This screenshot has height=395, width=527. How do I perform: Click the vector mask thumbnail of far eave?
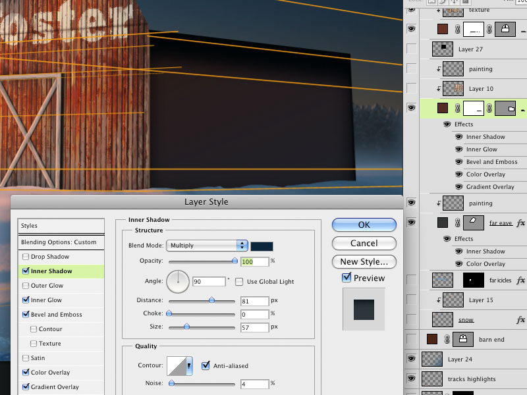pyautogui.click(x=473, y=223)
